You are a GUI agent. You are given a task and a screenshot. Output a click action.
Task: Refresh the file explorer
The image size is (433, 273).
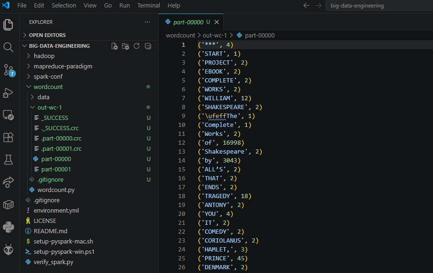(x=137, y=46)
